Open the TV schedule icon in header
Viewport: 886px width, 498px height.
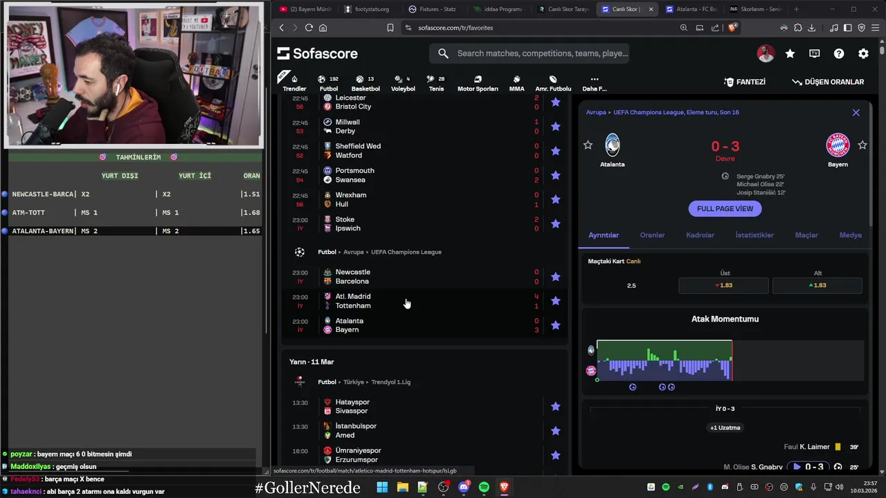815,53
